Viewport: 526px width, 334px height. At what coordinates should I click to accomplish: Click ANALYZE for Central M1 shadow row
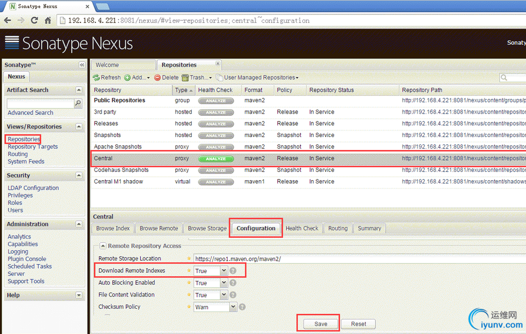(x=216, y=182)
